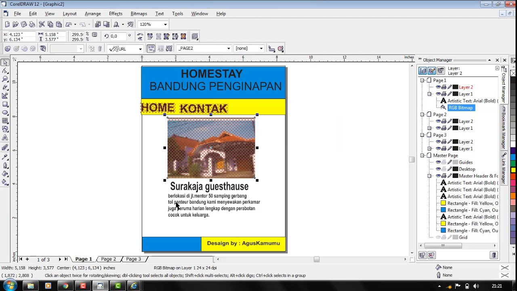Click trash icon in Object Manager
The image size is (517, 291).
[494, 255]
